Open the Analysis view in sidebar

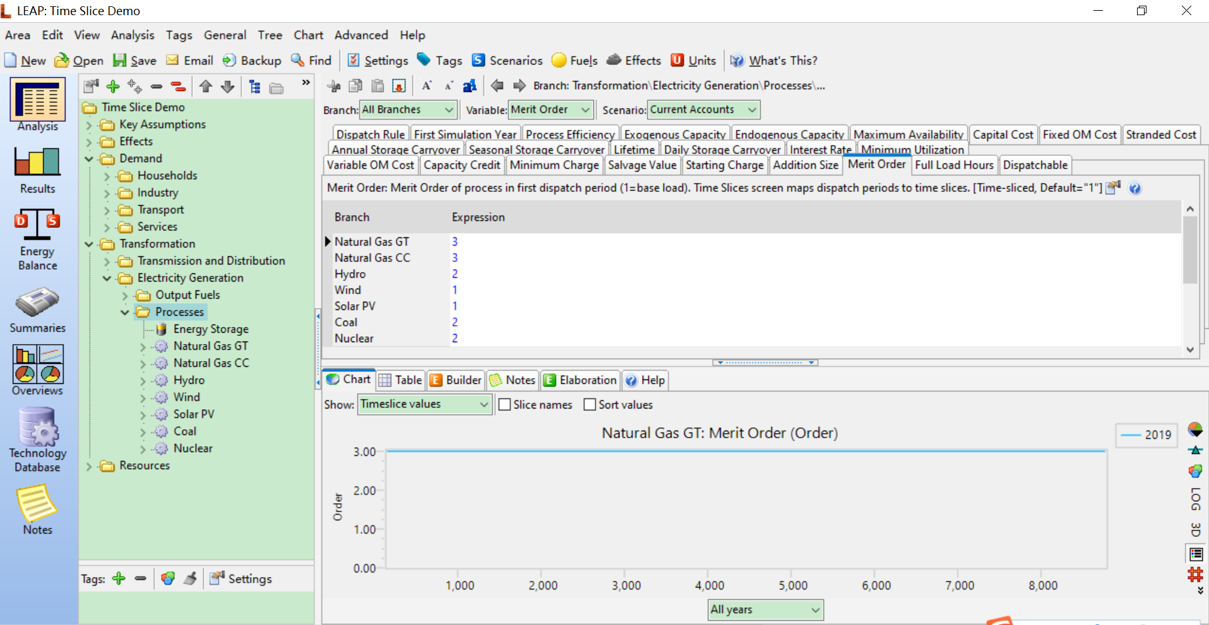tap(37, 105)
